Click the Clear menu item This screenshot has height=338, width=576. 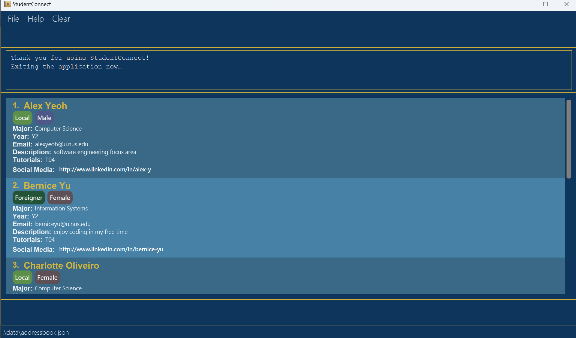[x=61, y=19]
